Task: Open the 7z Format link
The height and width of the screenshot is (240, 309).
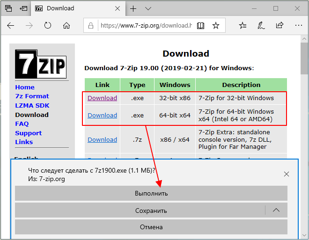Action: [32, 96]
